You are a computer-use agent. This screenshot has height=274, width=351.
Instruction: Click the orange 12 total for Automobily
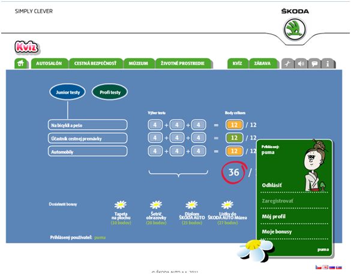coord(234,151)
